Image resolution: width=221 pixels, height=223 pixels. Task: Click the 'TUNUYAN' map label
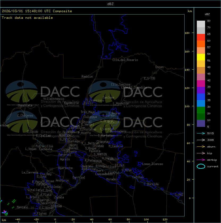click(56, 206)
